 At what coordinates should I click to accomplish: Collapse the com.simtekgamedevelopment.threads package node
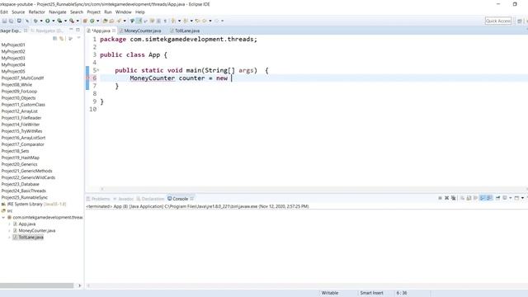(3, 218)
